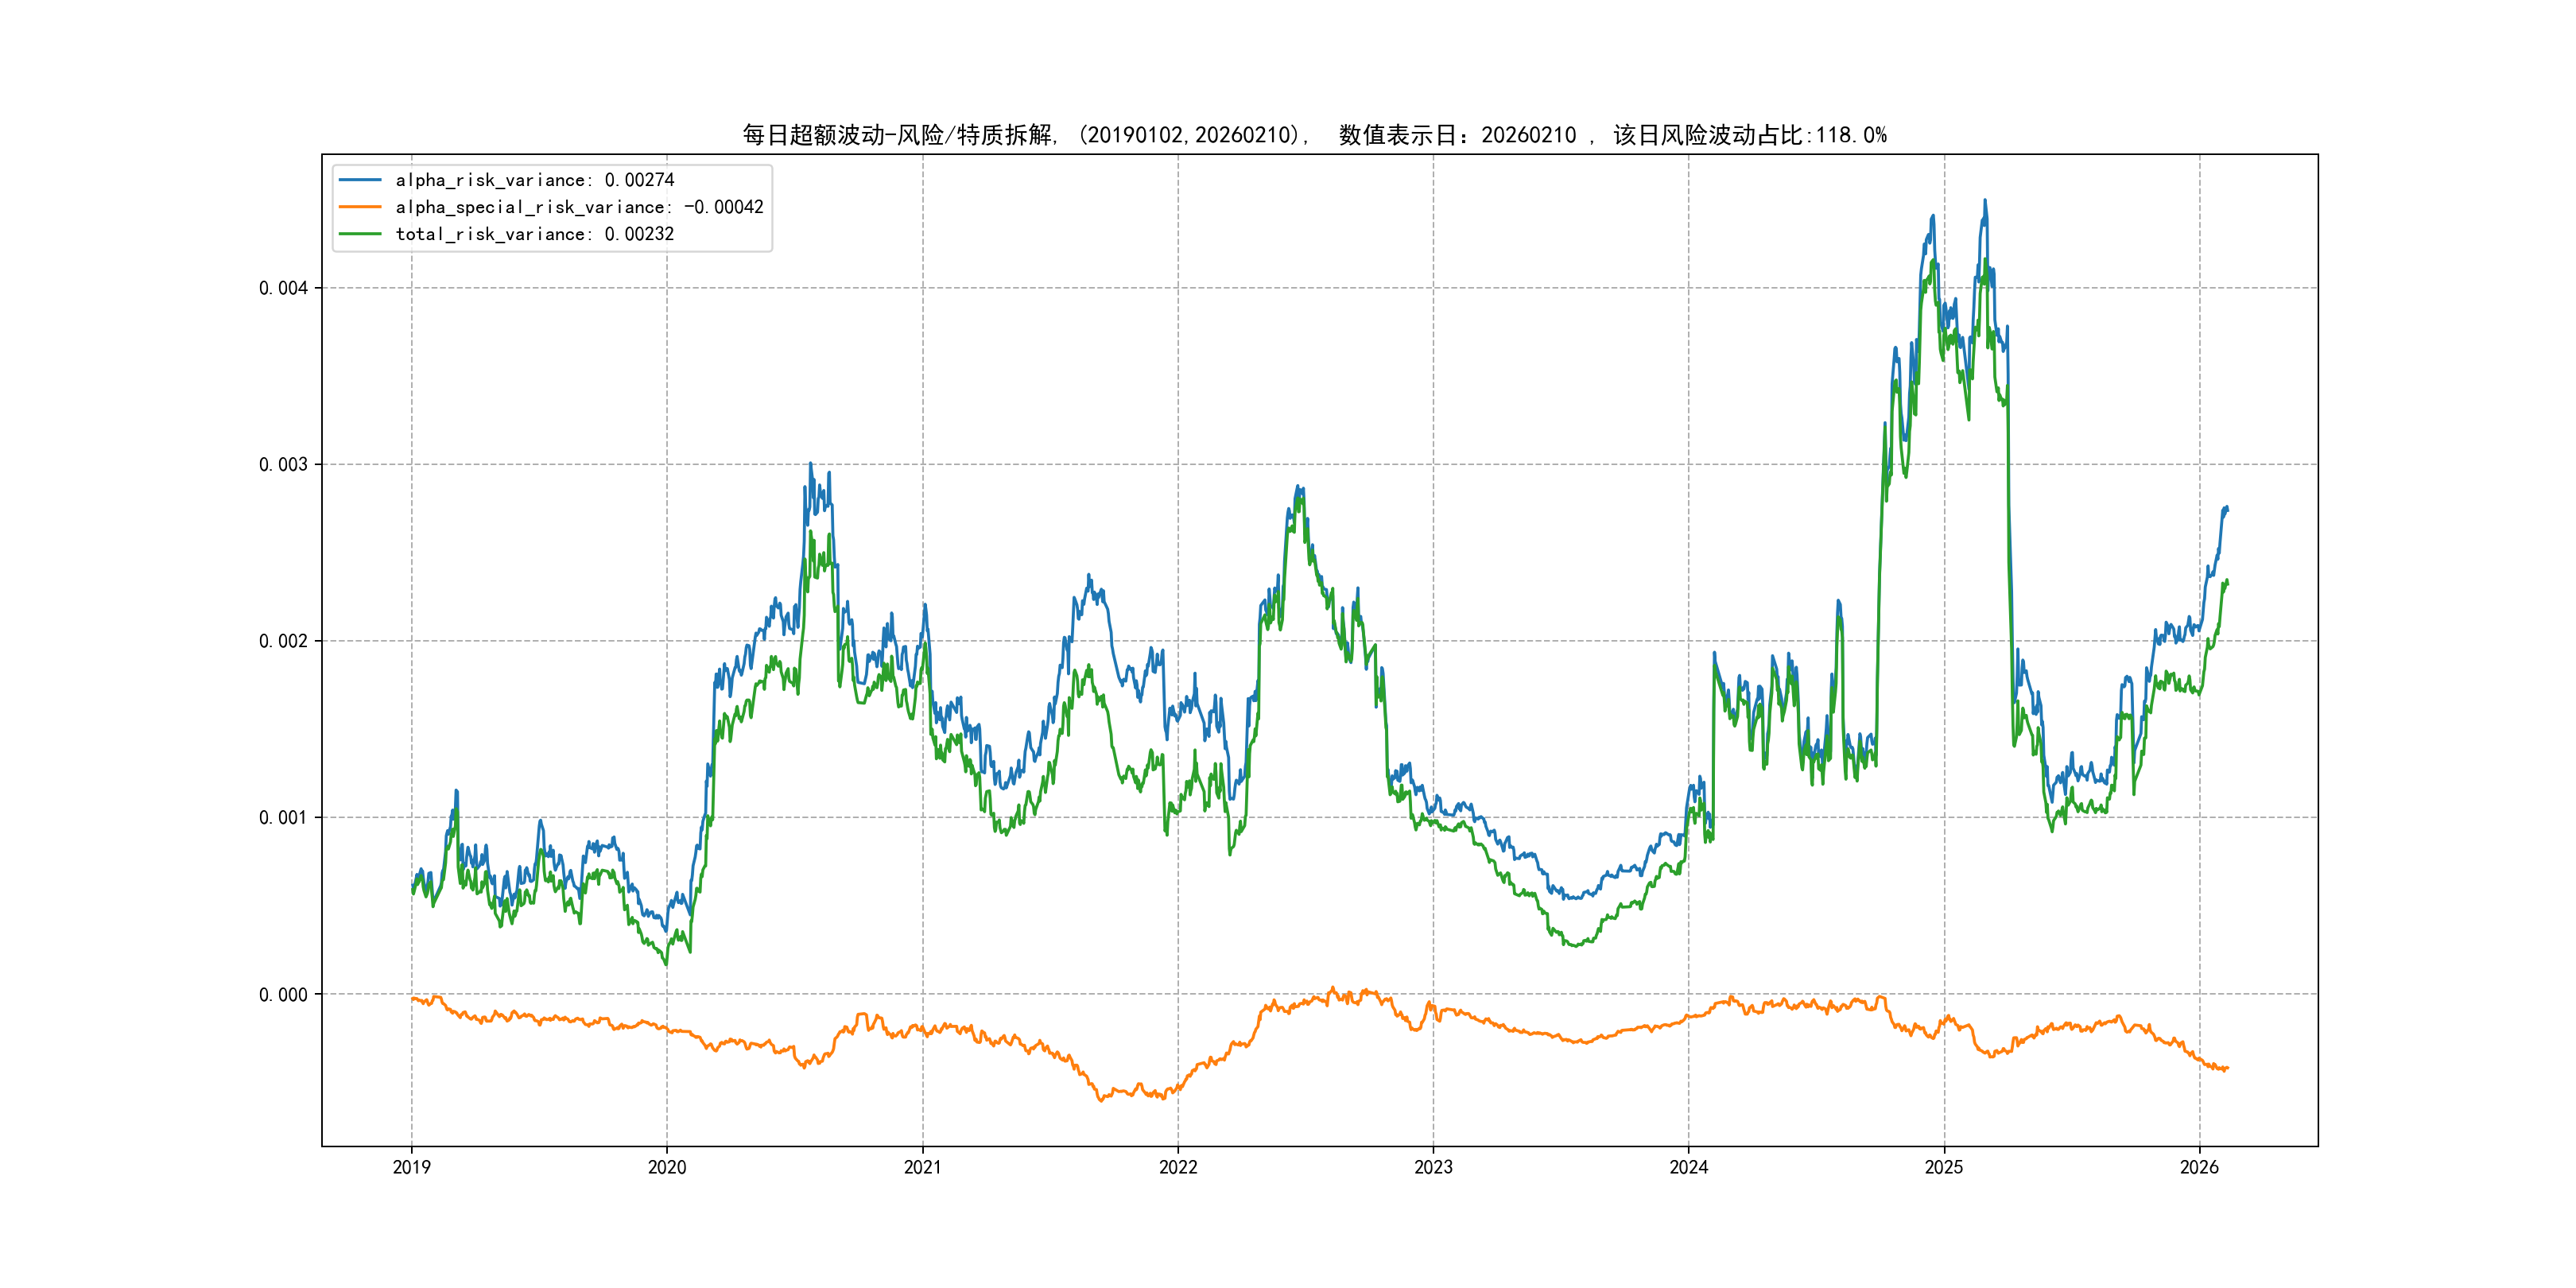Click the 0.001 y-axis tick label
Image resolution: width=2576 pixels, height=1288 pixels.
(x=283, y=818)
